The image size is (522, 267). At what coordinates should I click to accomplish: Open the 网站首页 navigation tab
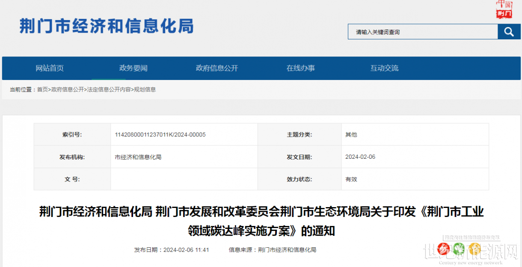coord(50,68)
